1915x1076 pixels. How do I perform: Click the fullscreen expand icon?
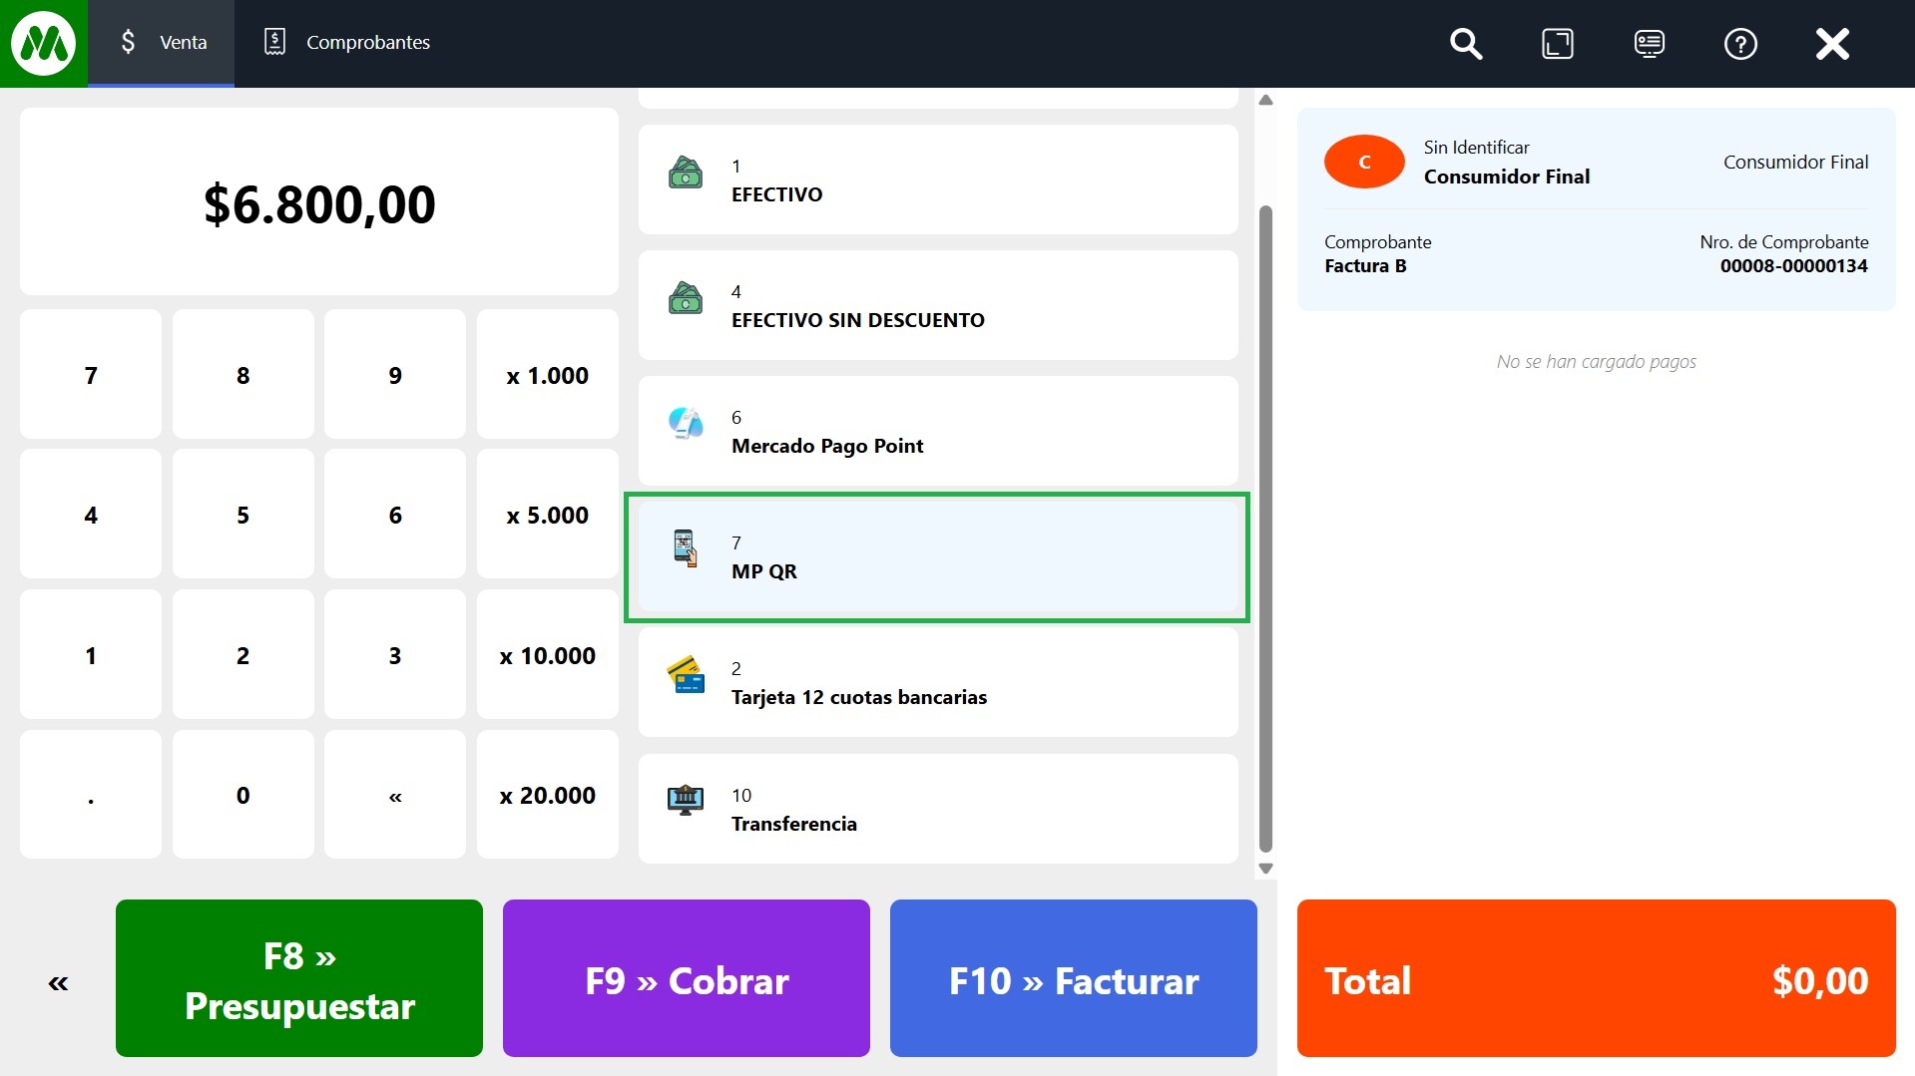tap(1557, 44)
